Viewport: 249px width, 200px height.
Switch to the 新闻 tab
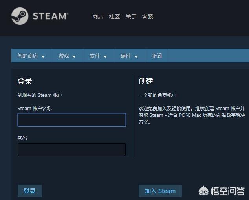(156, 56)
